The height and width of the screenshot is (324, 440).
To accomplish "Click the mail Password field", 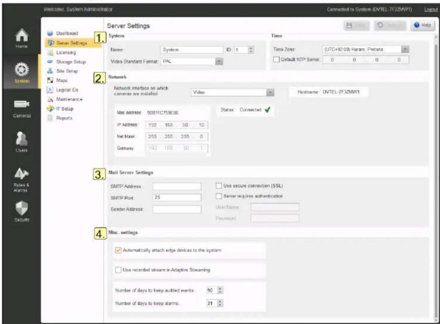I will tap(275, 218).
